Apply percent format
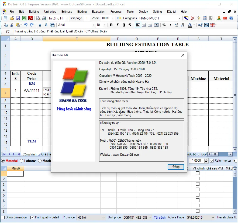The image size is (238, 223). click(164, 25)
